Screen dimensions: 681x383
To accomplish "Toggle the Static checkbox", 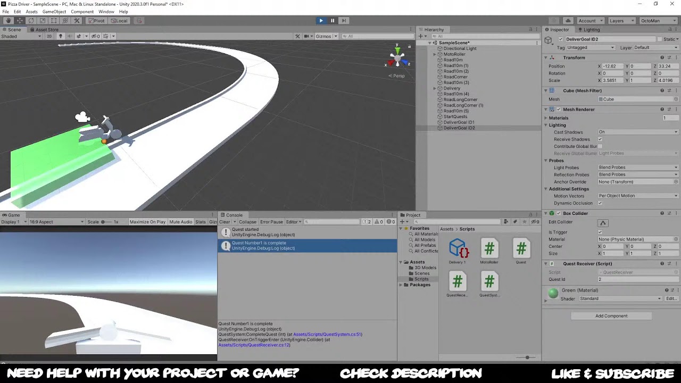I will click(660, 39).
